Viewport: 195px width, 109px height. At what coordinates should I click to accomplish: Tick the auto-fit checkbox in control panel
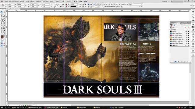(104, 7)
